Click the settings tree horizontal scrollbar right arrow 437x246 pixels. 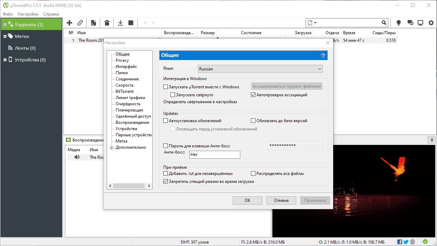149,186
